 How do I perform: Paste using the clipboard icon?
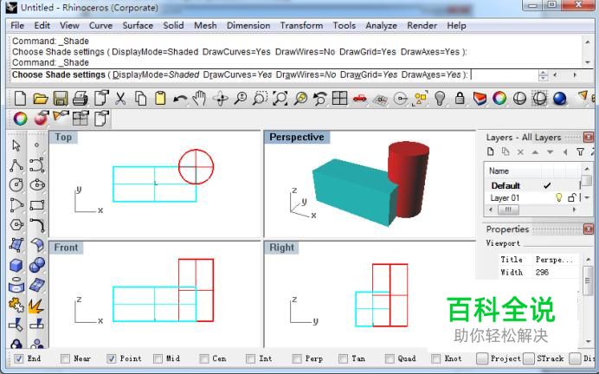pos(160,98)
